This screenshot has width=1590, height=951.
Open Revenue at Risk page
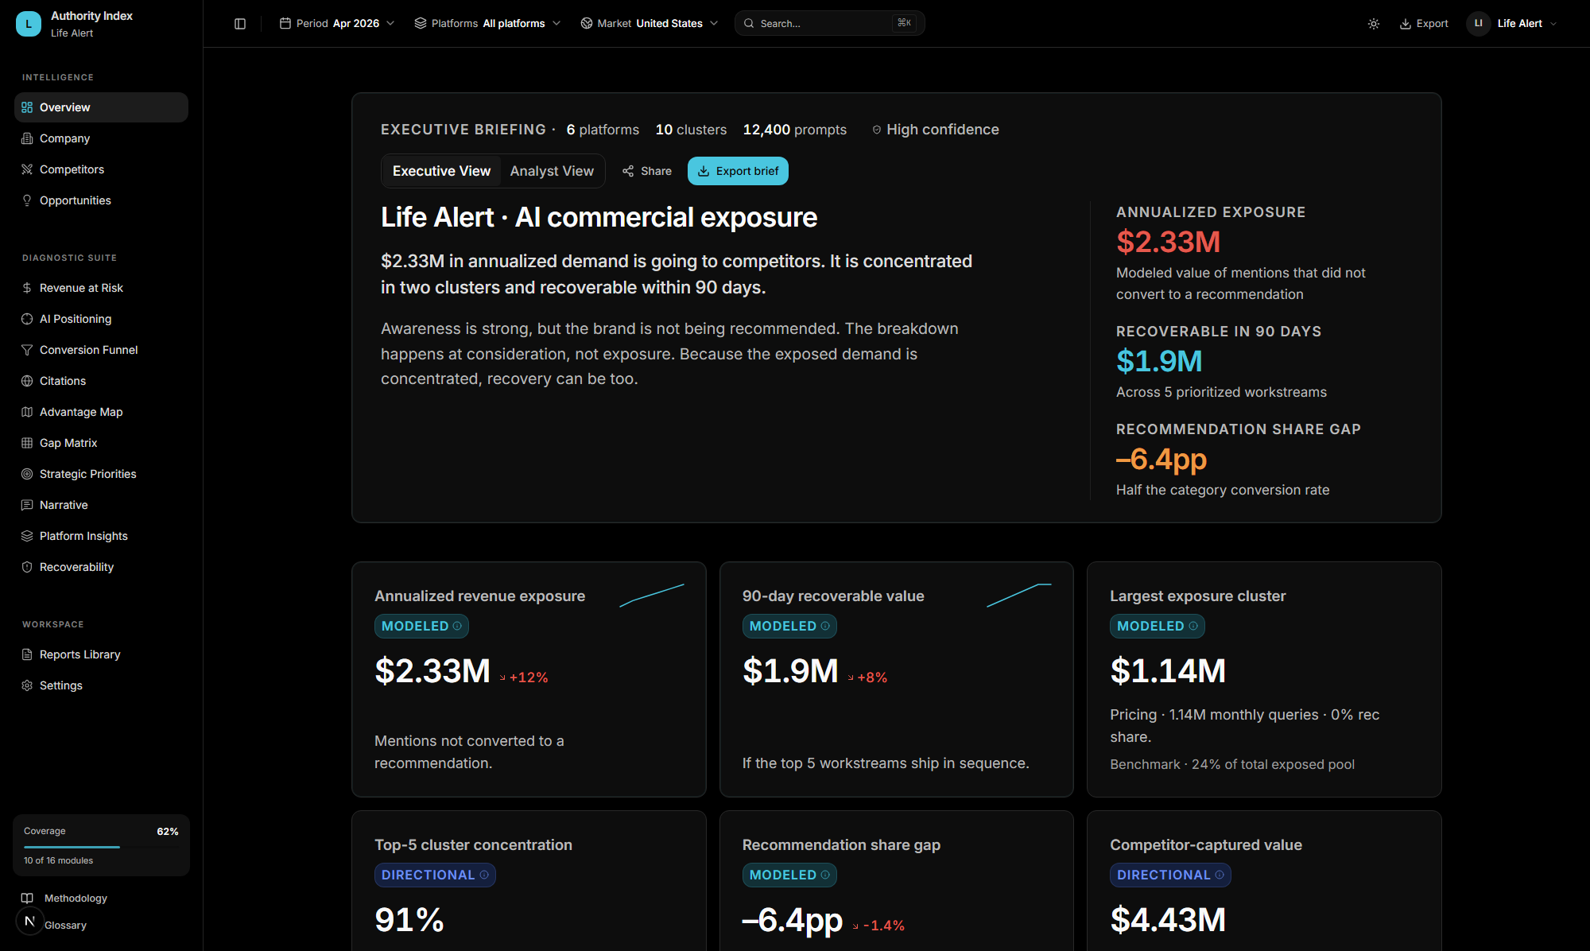(x=101, y=288)
